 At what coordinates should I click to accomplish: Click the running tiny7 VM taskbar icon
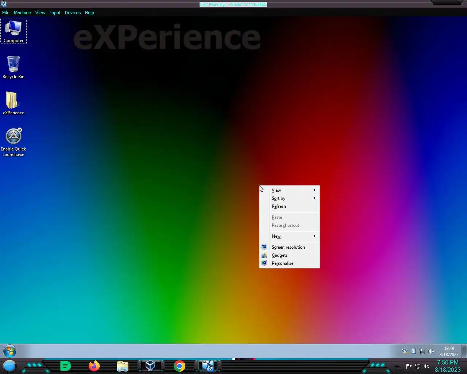coord(208,366)
